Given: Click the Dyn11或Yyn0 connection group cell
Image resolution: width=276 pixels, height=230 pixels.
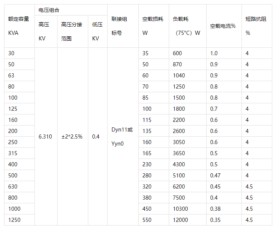Looking at the screenshot, I should coord(122,137).
